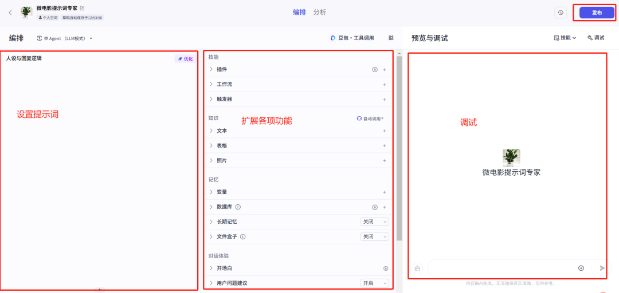Add a plugin with the plus icon
The height and width of the screenshot is (293, 619).
pos(384,70)
